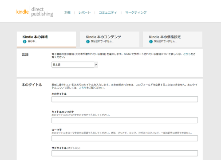Switch to Kindle 本の詳細 tab
The height and width of the screenshot is (160, 221).
(x=47, y=39)
